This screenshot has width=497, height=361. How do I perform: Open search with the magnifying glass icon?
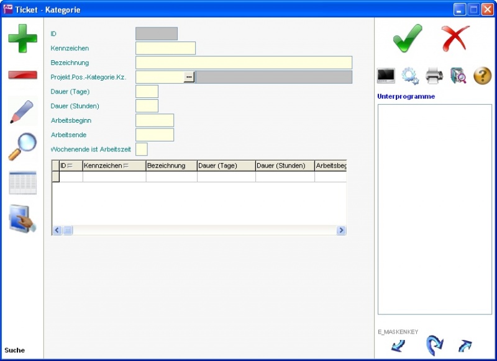pos(22,147)
